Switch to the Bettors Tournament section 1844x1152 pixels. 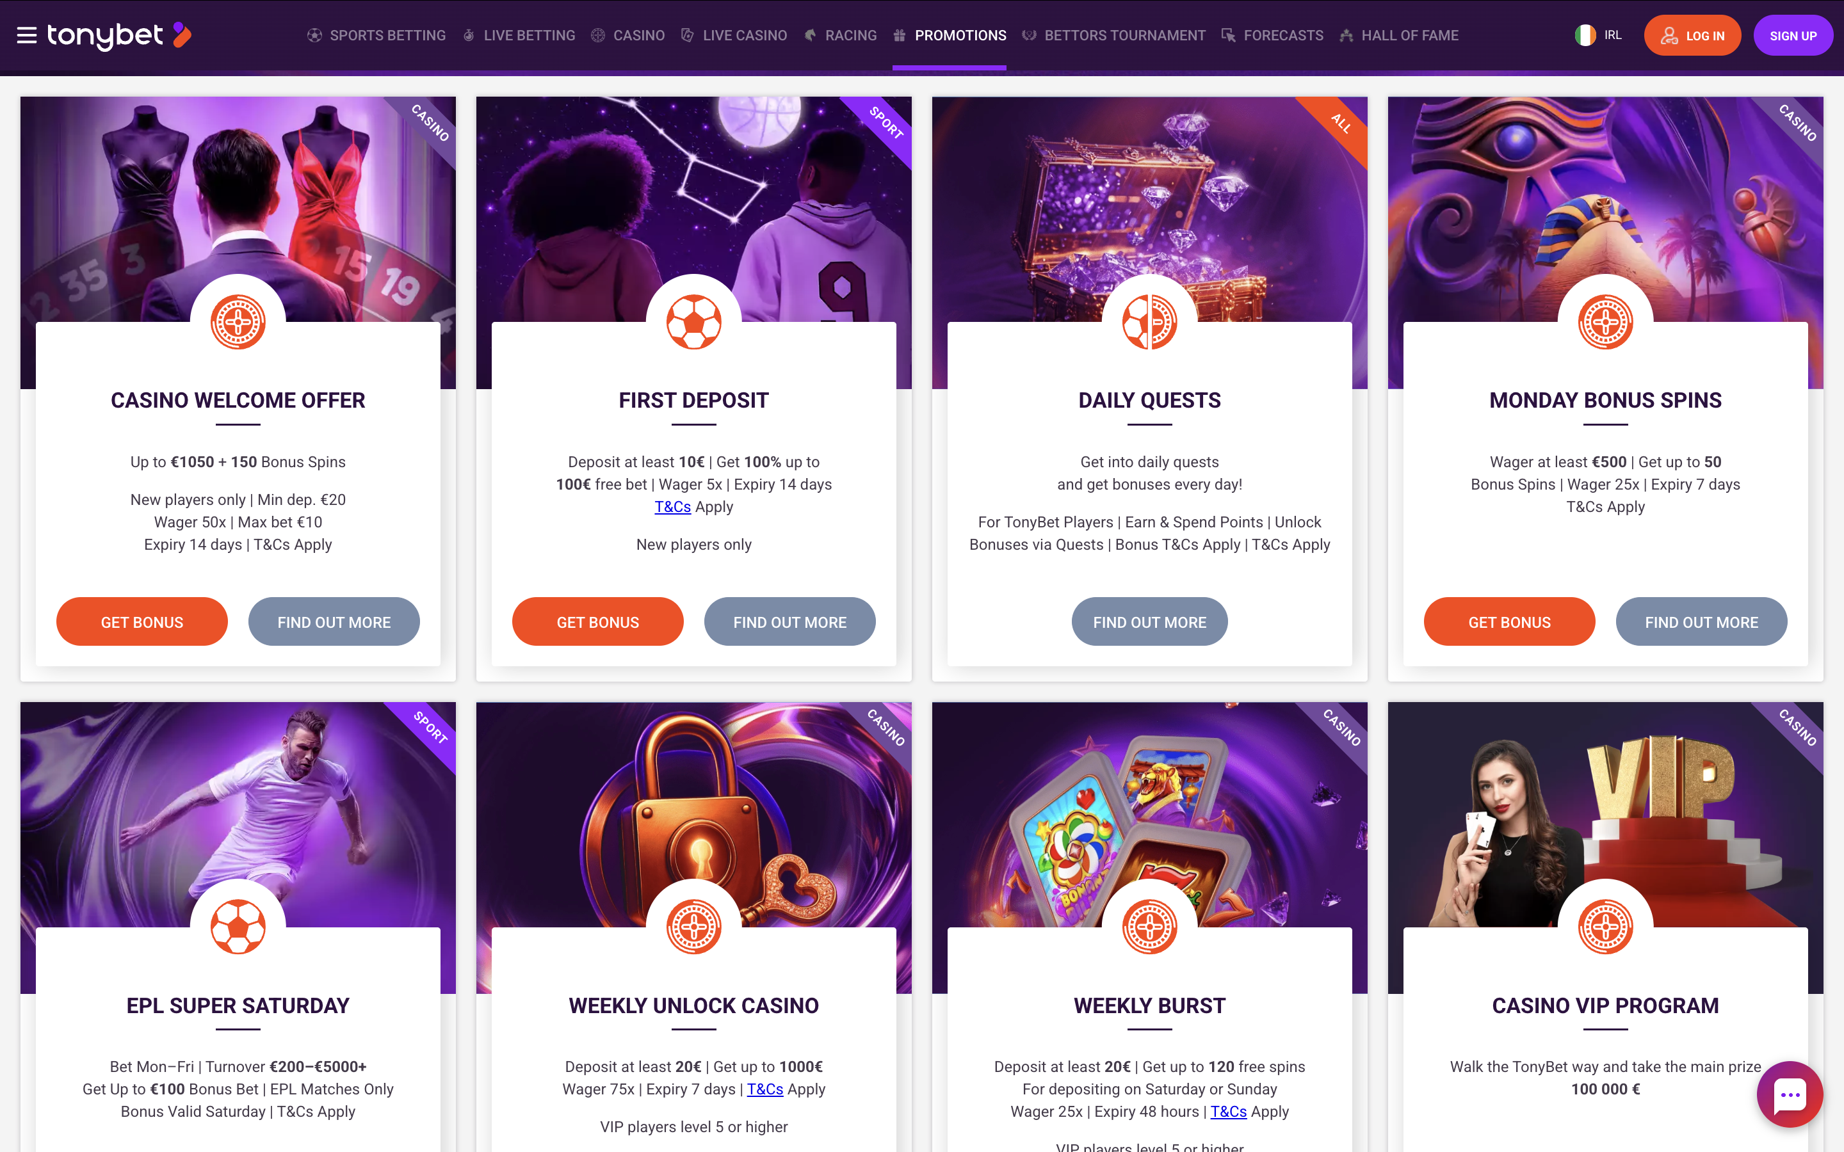coord(1113,35)
